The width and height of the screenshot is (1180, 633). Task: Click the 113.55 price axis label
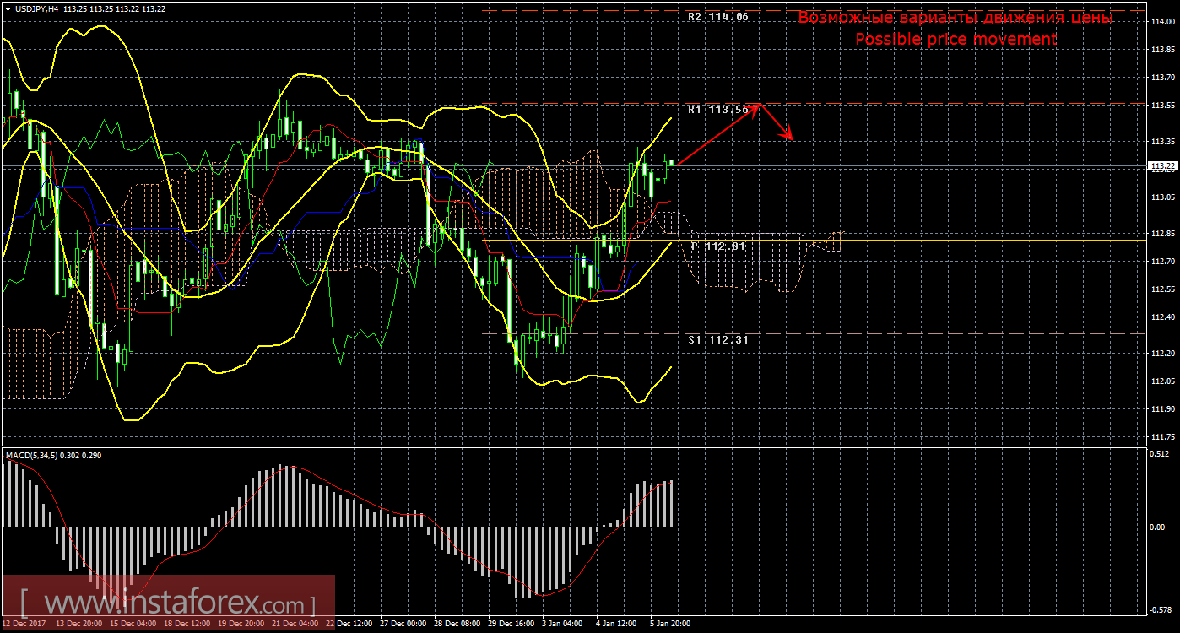pos(1163,105)
